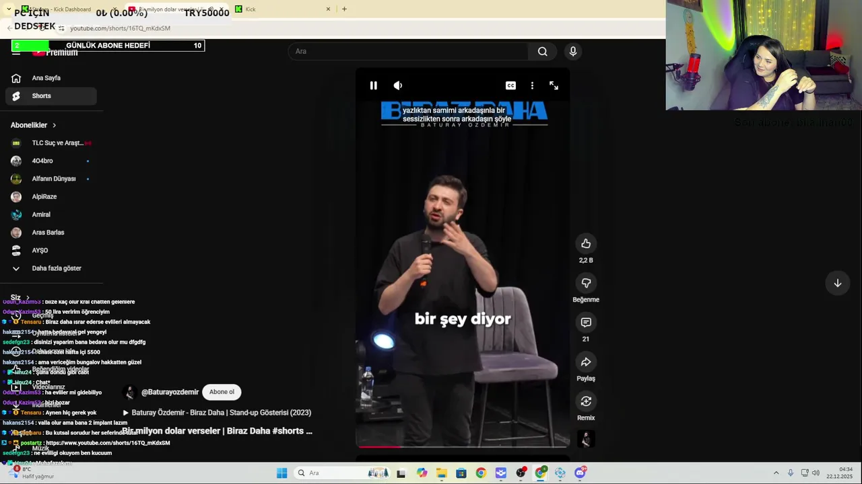Viewport: 862px width, 484px height.
Task: Toggle closed captions on the Short
Action: pyautogui.click(x=510, y=85)
